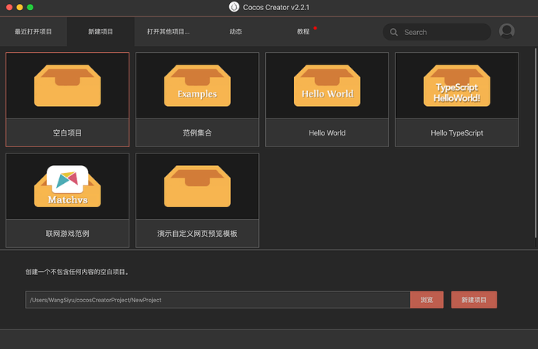The width and height of the screenshot is (538, 349).
Task: Click the 新建项目 create button
Action: click(474, 300)
